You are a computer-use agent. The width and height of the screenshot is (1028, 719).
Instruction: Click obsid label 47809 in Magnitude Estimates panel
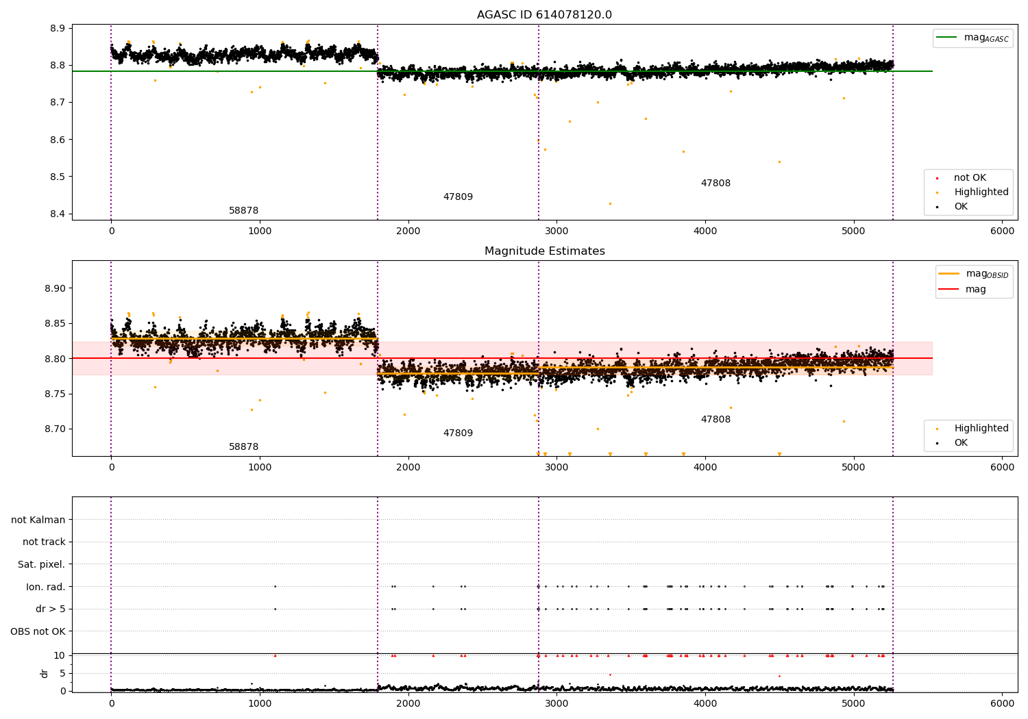pos(458,433)
